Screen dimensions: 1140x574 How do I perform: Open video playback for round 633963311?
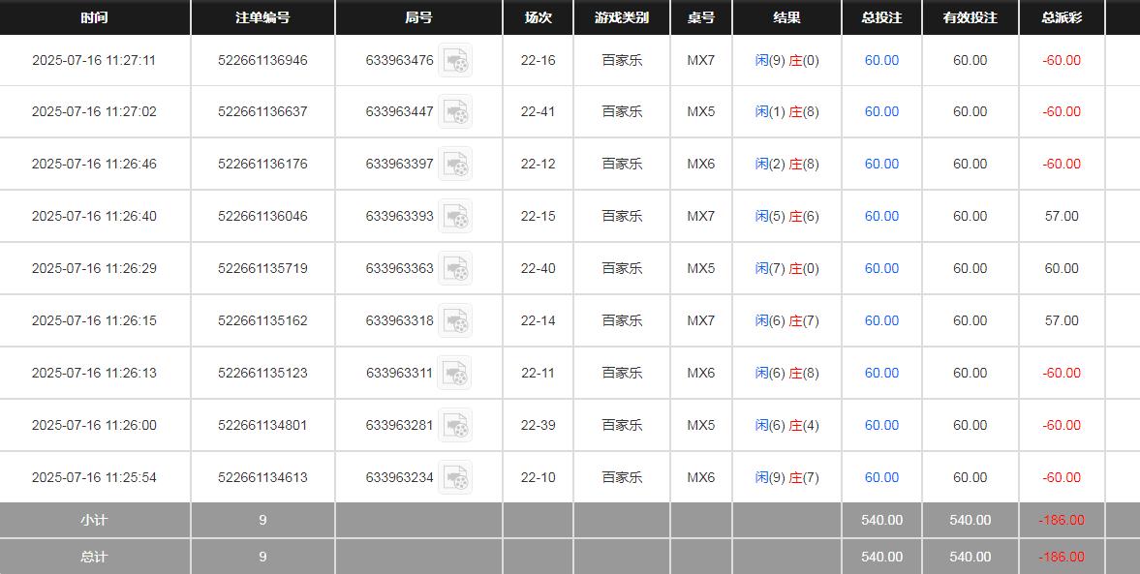(x=456, y=373)
